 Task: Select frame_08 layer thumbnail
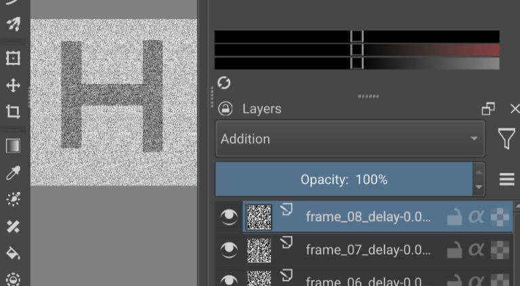coord(259,217)
